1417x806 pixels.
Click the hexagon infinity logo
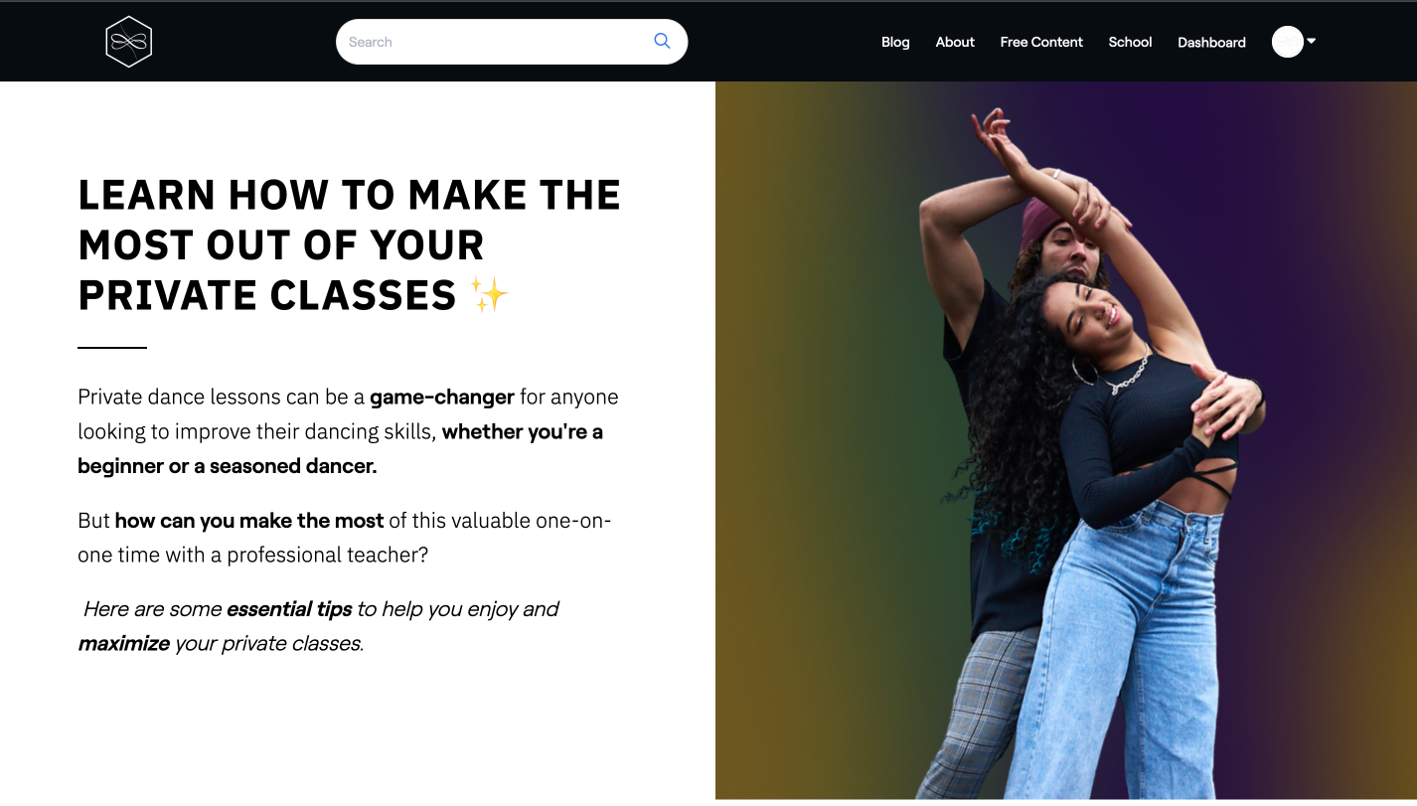(x=129, y=42)
